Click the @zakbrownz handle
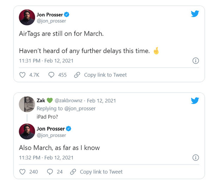The height and width of the screenshot is (183, 218). tap(70, 100)
